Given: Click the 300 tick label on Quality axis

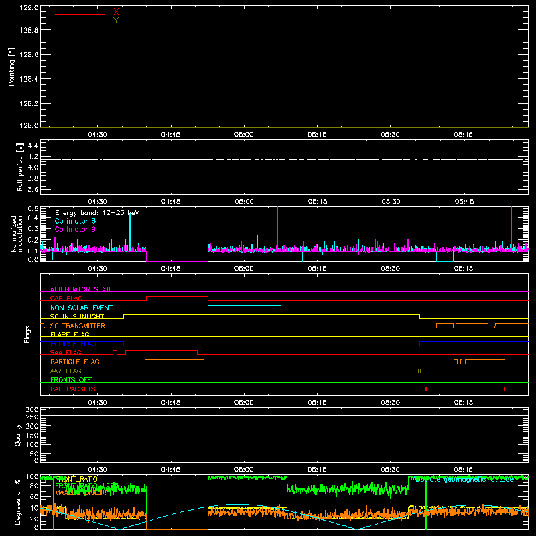Looking at the screenshot, I should [32, 410].
